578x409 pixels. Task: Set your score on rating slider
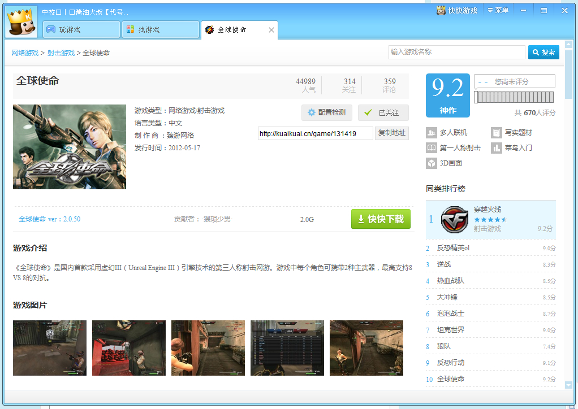514,97
